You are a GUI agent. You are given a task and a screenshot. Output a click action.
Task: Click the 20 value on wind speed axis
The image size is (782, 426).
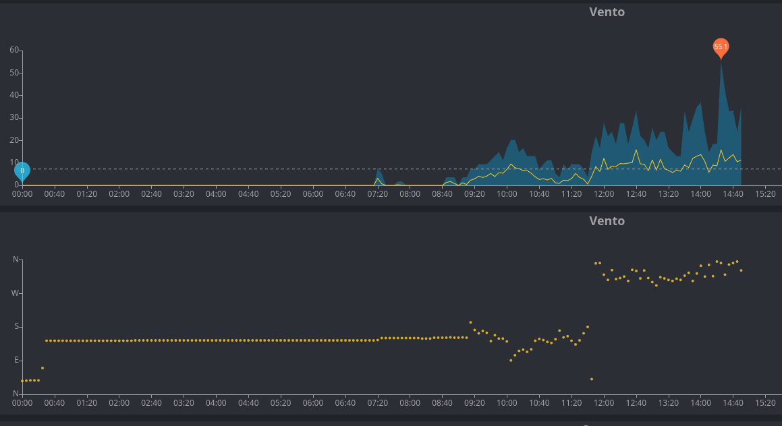14,140
